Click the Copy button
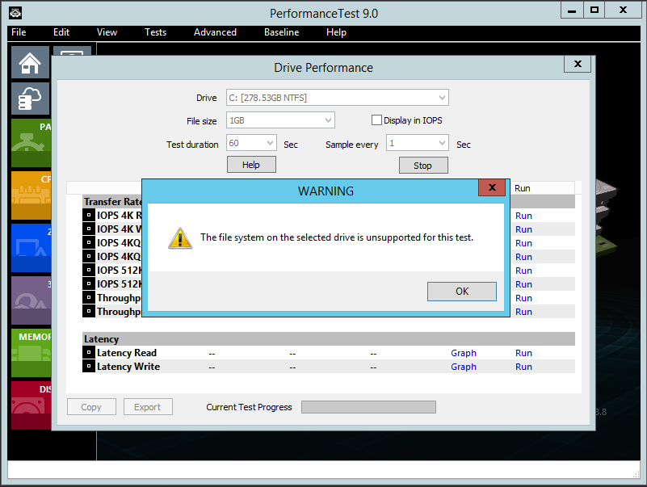 (x=91, y=407)
